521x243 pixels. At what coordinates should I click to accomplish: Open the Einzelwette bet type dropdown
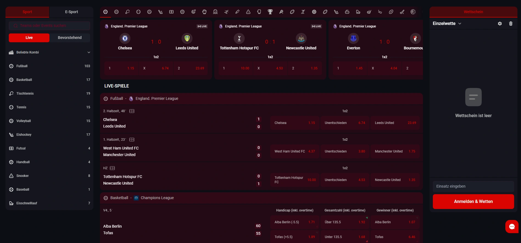click(447, 24)
